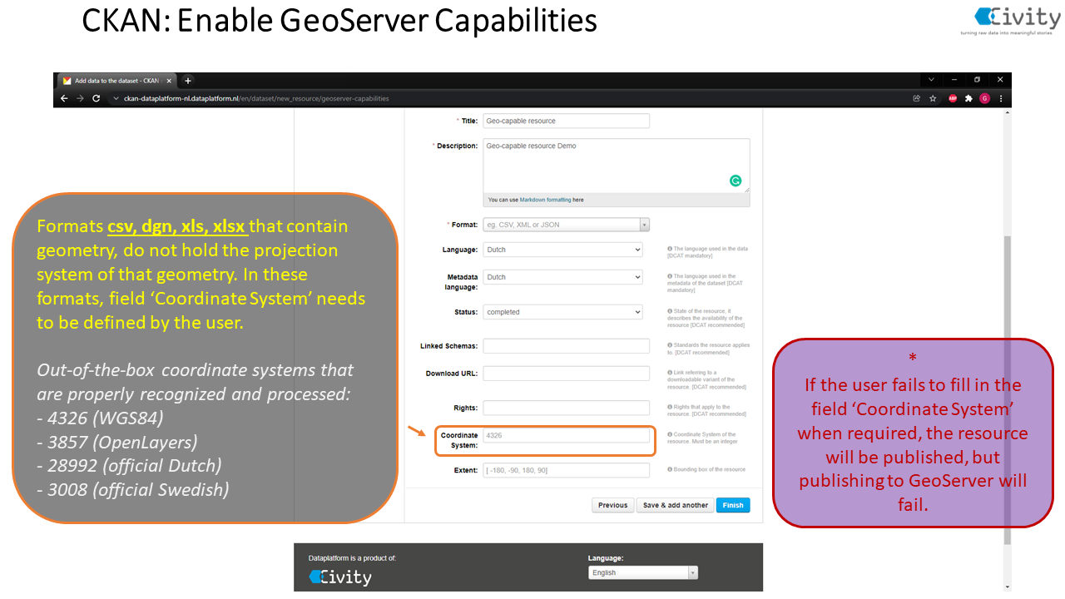The image size is (1065, 599).
Task: Open the footer Language selector showing English
Action: pos(643,572)
